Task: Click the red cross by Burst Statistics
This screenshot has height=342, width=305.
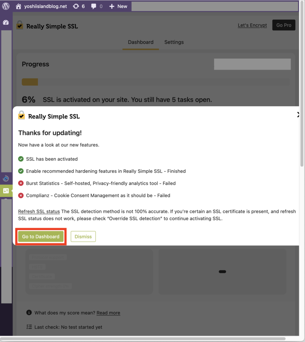Action: pos(21,183)
